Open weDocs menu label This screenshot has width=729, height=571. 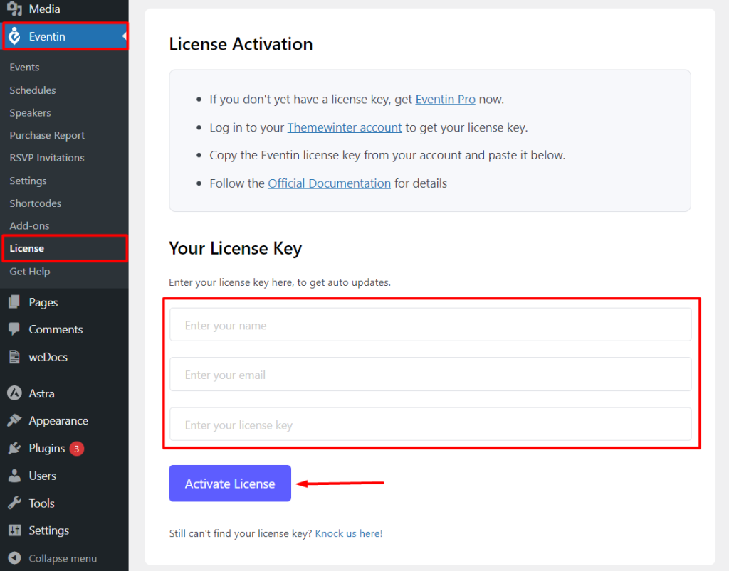pos(48,356)
